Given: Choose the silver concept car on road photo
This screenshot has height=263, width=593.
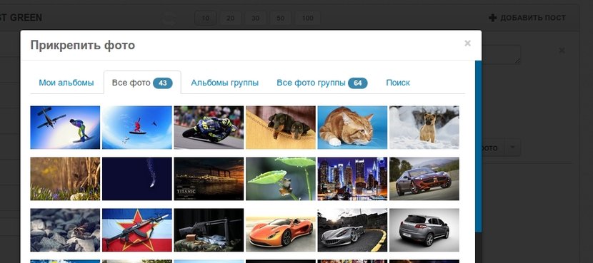Looking at the screenshot, I should [x=352, y=230].
